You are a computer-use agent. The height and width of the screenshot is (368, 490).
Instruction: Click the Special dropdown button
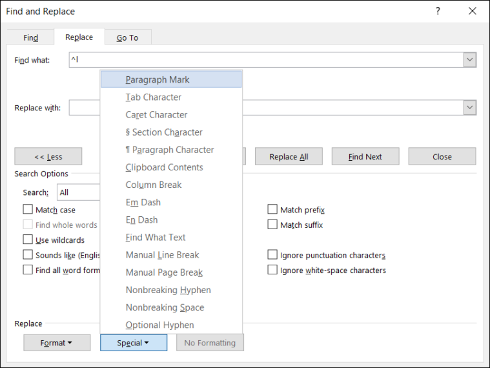(x=134, y=343)
